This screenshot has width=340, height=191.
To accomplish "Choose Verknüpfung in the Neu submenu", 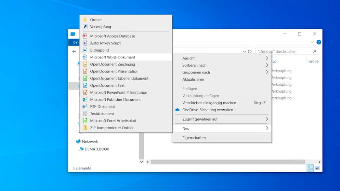I will tap(126, 27).
